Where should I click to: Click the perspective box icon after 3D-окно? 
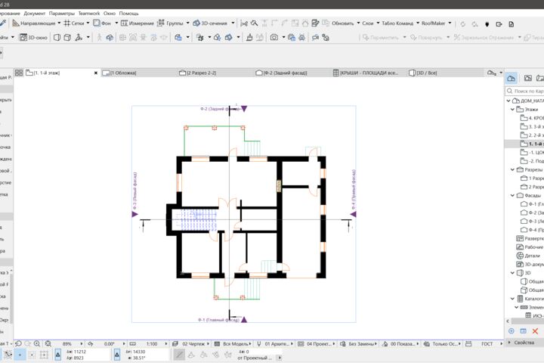tap(57, 37)
